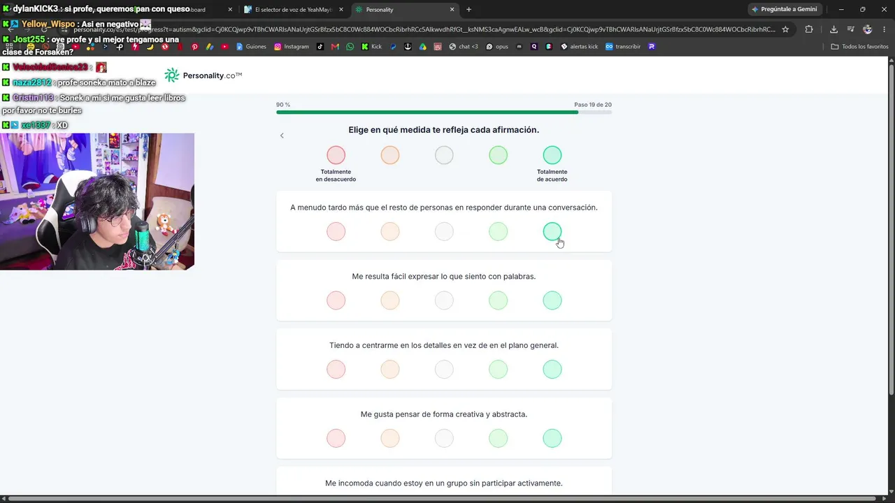Image resolution: width=895 pixels, height=503 pixels.
Task: Open the opus bookmark
Action: [x=497, y=47]
